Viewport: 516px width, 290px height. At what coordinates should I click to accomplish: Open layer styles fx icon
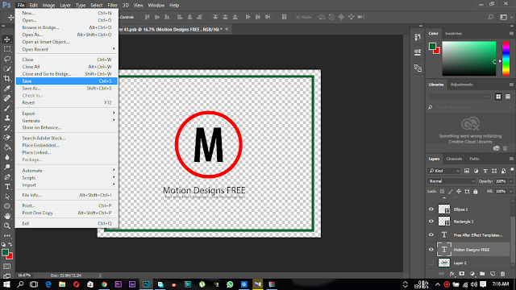(451, 274)
